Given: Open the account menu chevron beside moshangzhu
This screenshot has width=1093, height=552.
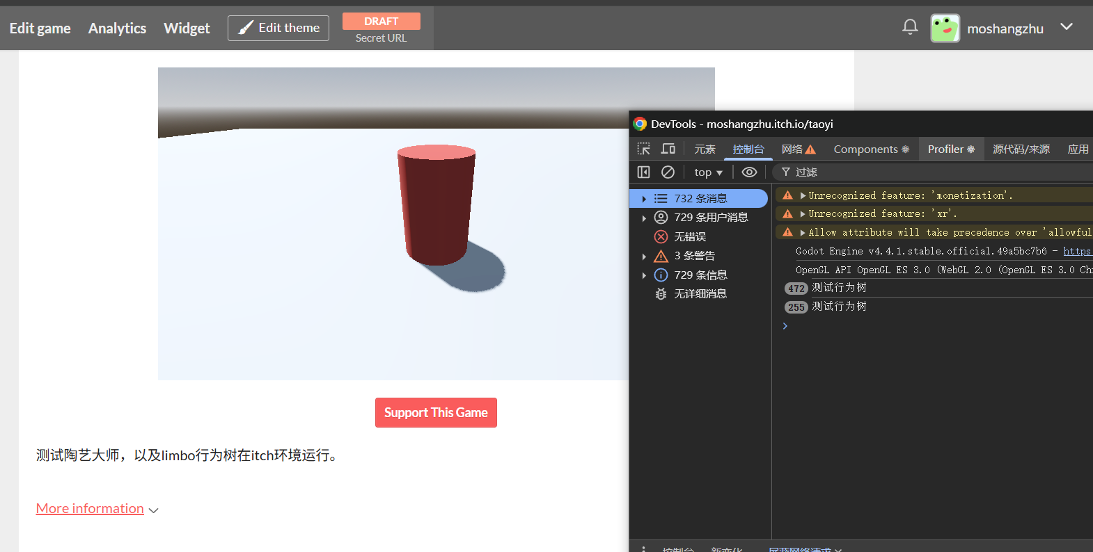Looking at the screenshot, I should [1066, 27].
